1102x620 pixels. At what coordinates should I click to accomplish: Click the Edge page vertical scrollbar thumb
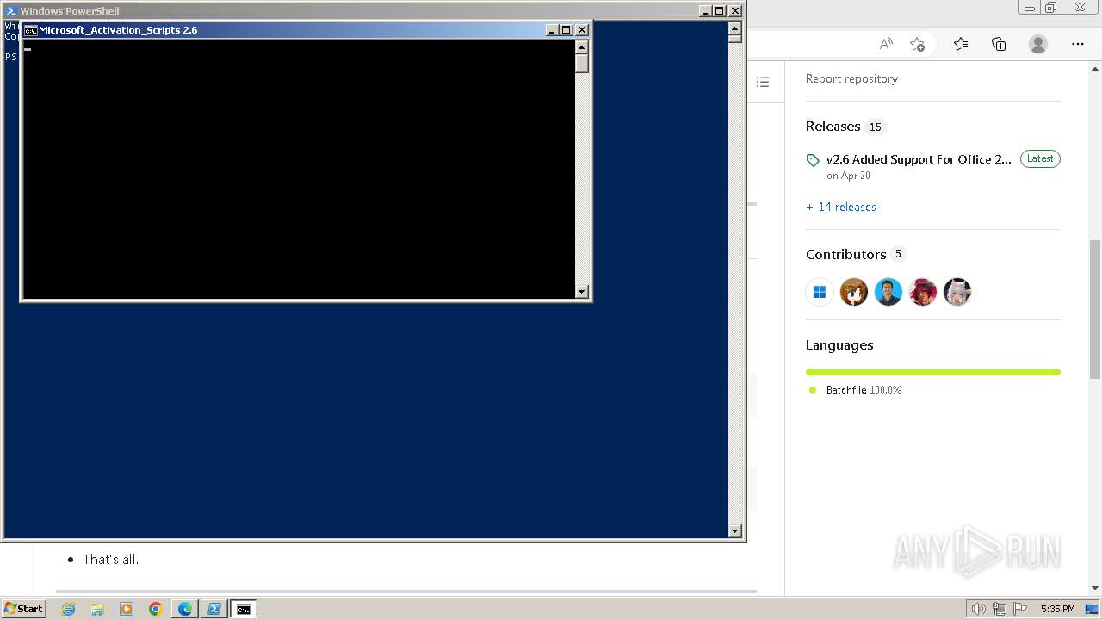tap(1095, 310)
